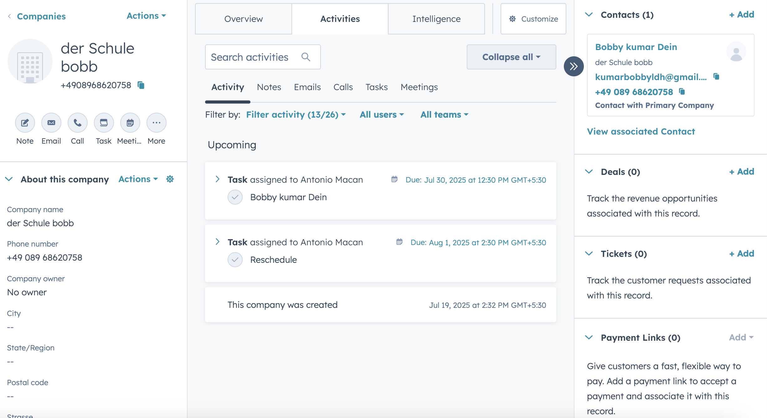Mark Reschedule task as complete
This screenshot has height=418, width=767.
235,260
